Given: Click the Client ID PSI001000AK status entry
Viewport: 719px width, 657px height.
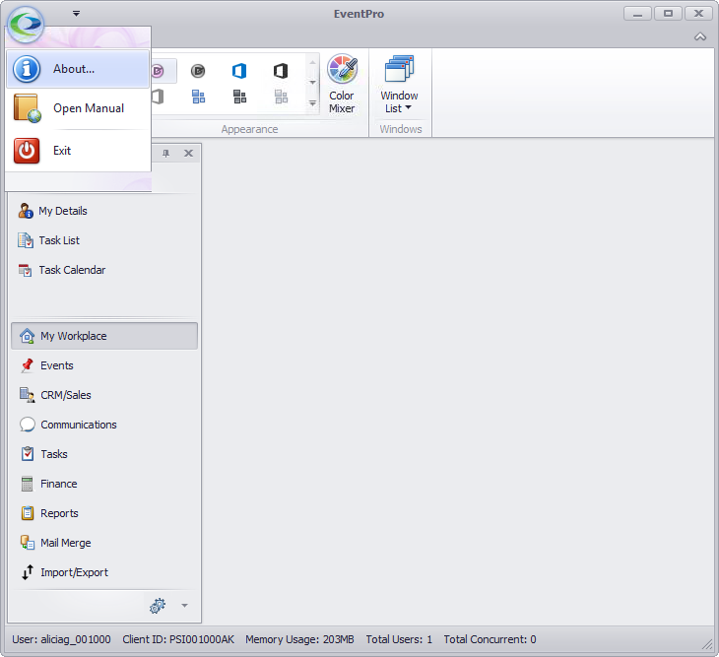Looking at the screenshot, I should pos(178,639).
